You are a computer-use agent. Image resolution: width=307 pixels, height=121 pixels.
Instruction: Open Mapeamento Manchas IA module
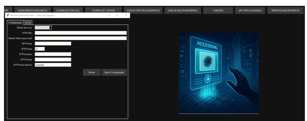[32, 11]
